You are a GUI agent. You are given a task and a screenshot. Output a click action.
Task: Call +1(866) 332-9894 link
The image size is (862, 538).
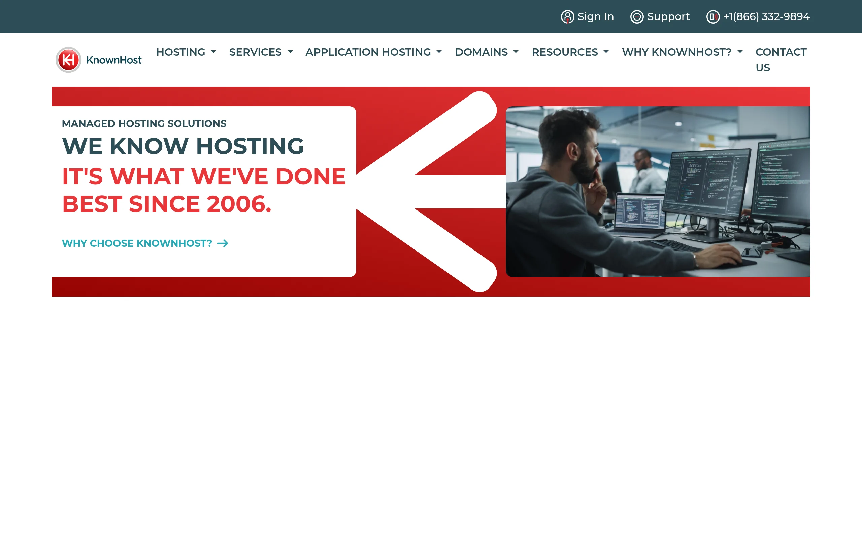pos(758,17)
